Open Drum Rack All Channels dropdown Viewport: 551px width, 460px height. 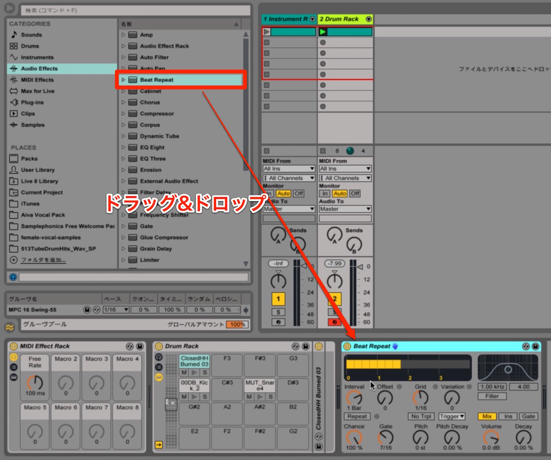(x=345, y=178)
